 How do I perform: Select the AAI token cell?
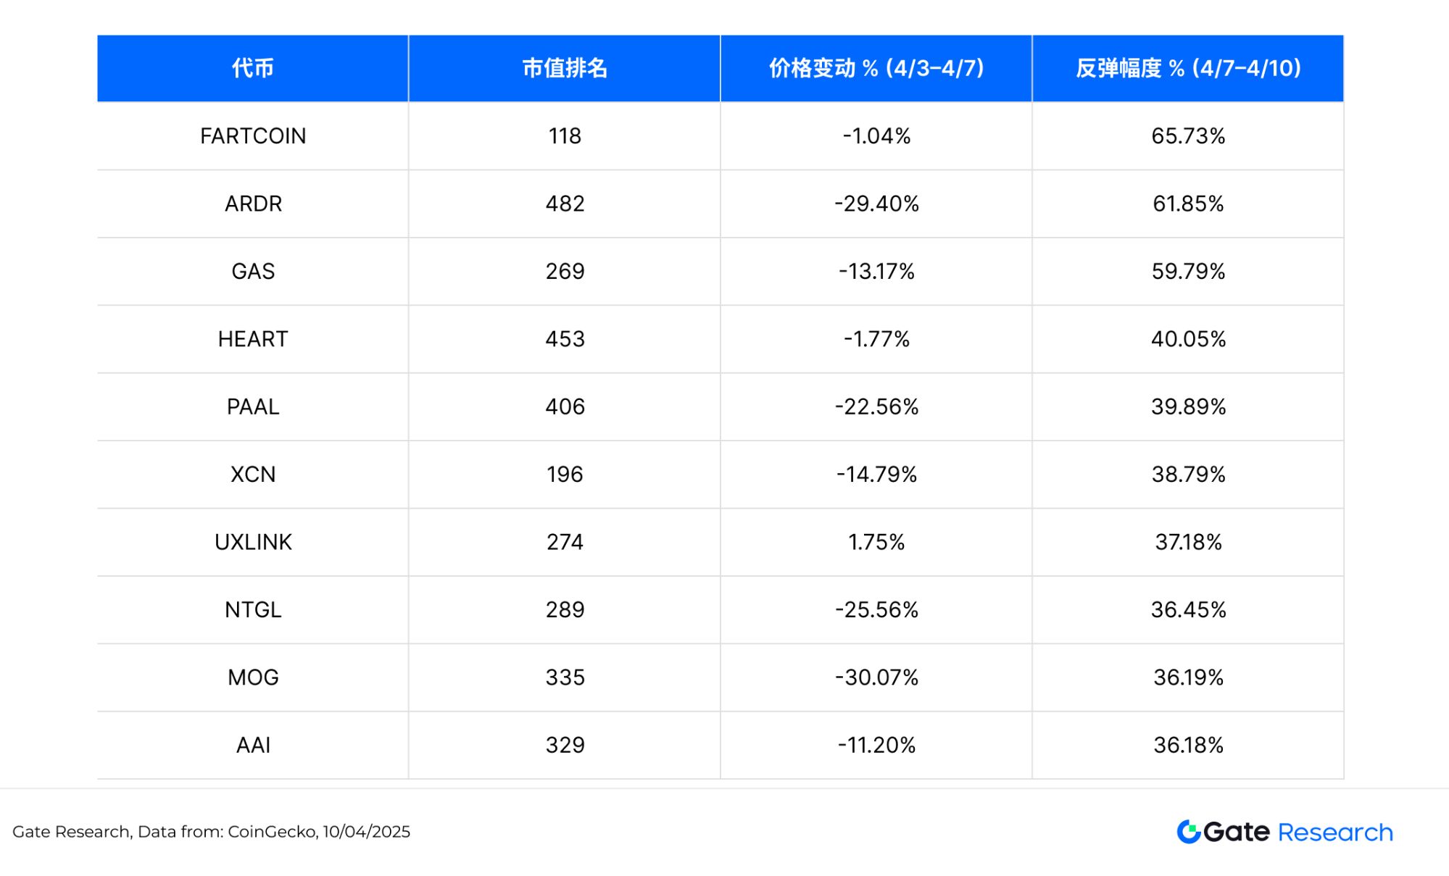point(253,746)
